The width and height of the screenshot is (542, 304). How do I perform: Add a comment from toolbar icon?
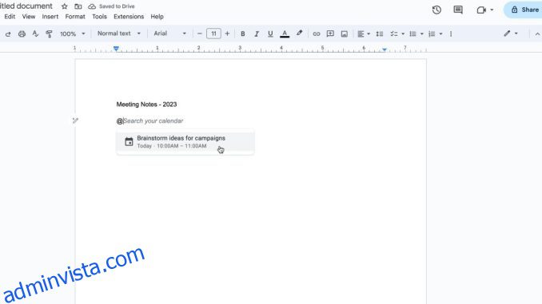click(x=330, y=34)
